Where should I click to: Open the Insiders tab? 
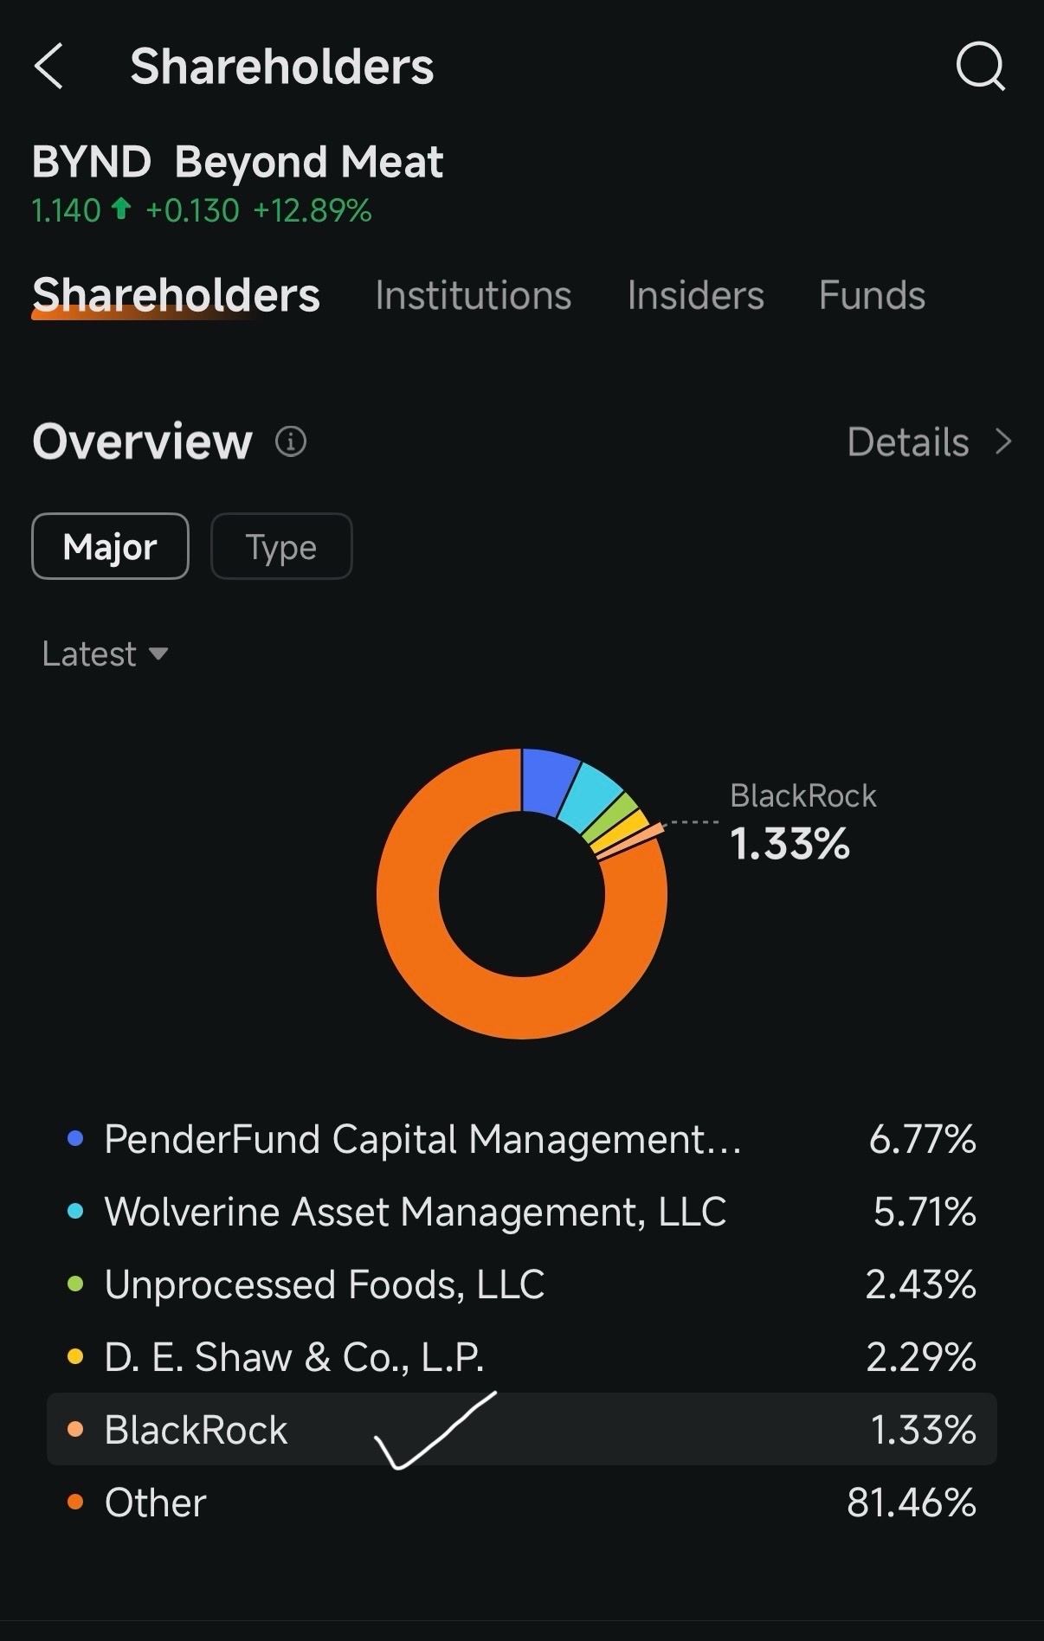click(x=696, y=295)
